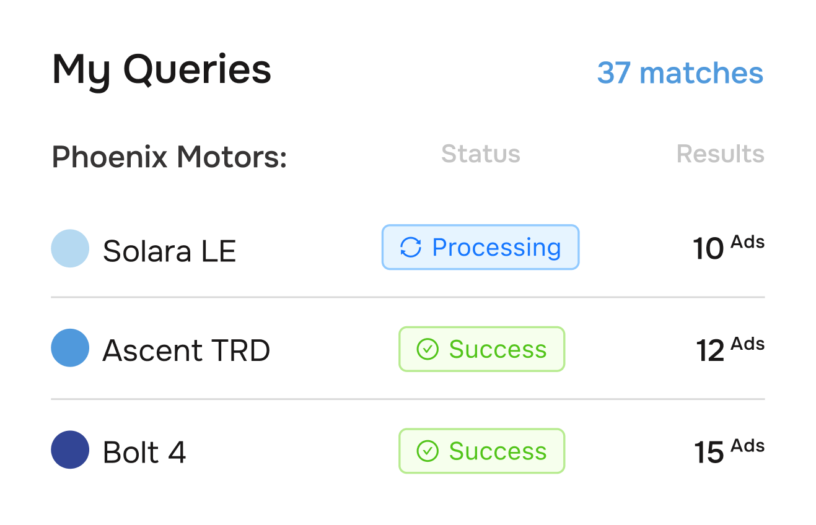
Task: Click the Success badge on the Ascent TRD row
Action: coord(481,349)
